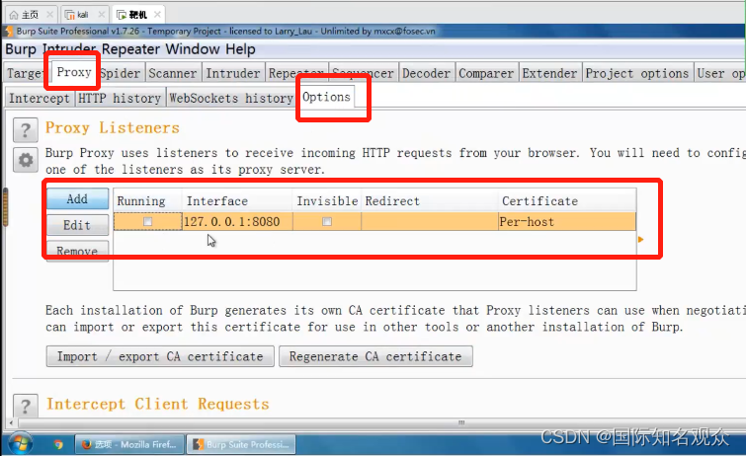Click Add to create a proxy listener
Viewport: 746px width, 456px height.
click(77, 198)
